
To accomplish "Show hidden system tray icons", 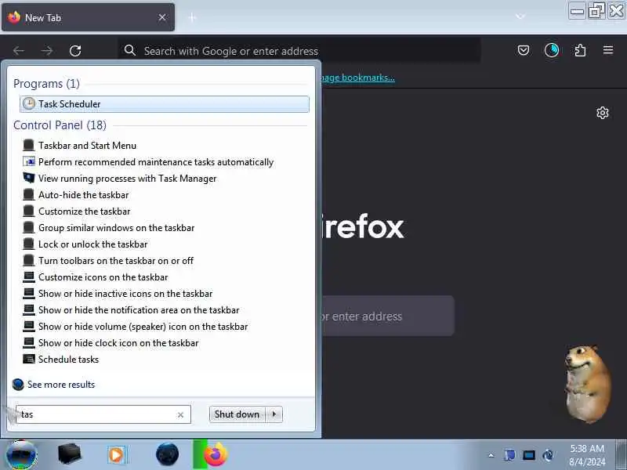I will coord(491,455).
